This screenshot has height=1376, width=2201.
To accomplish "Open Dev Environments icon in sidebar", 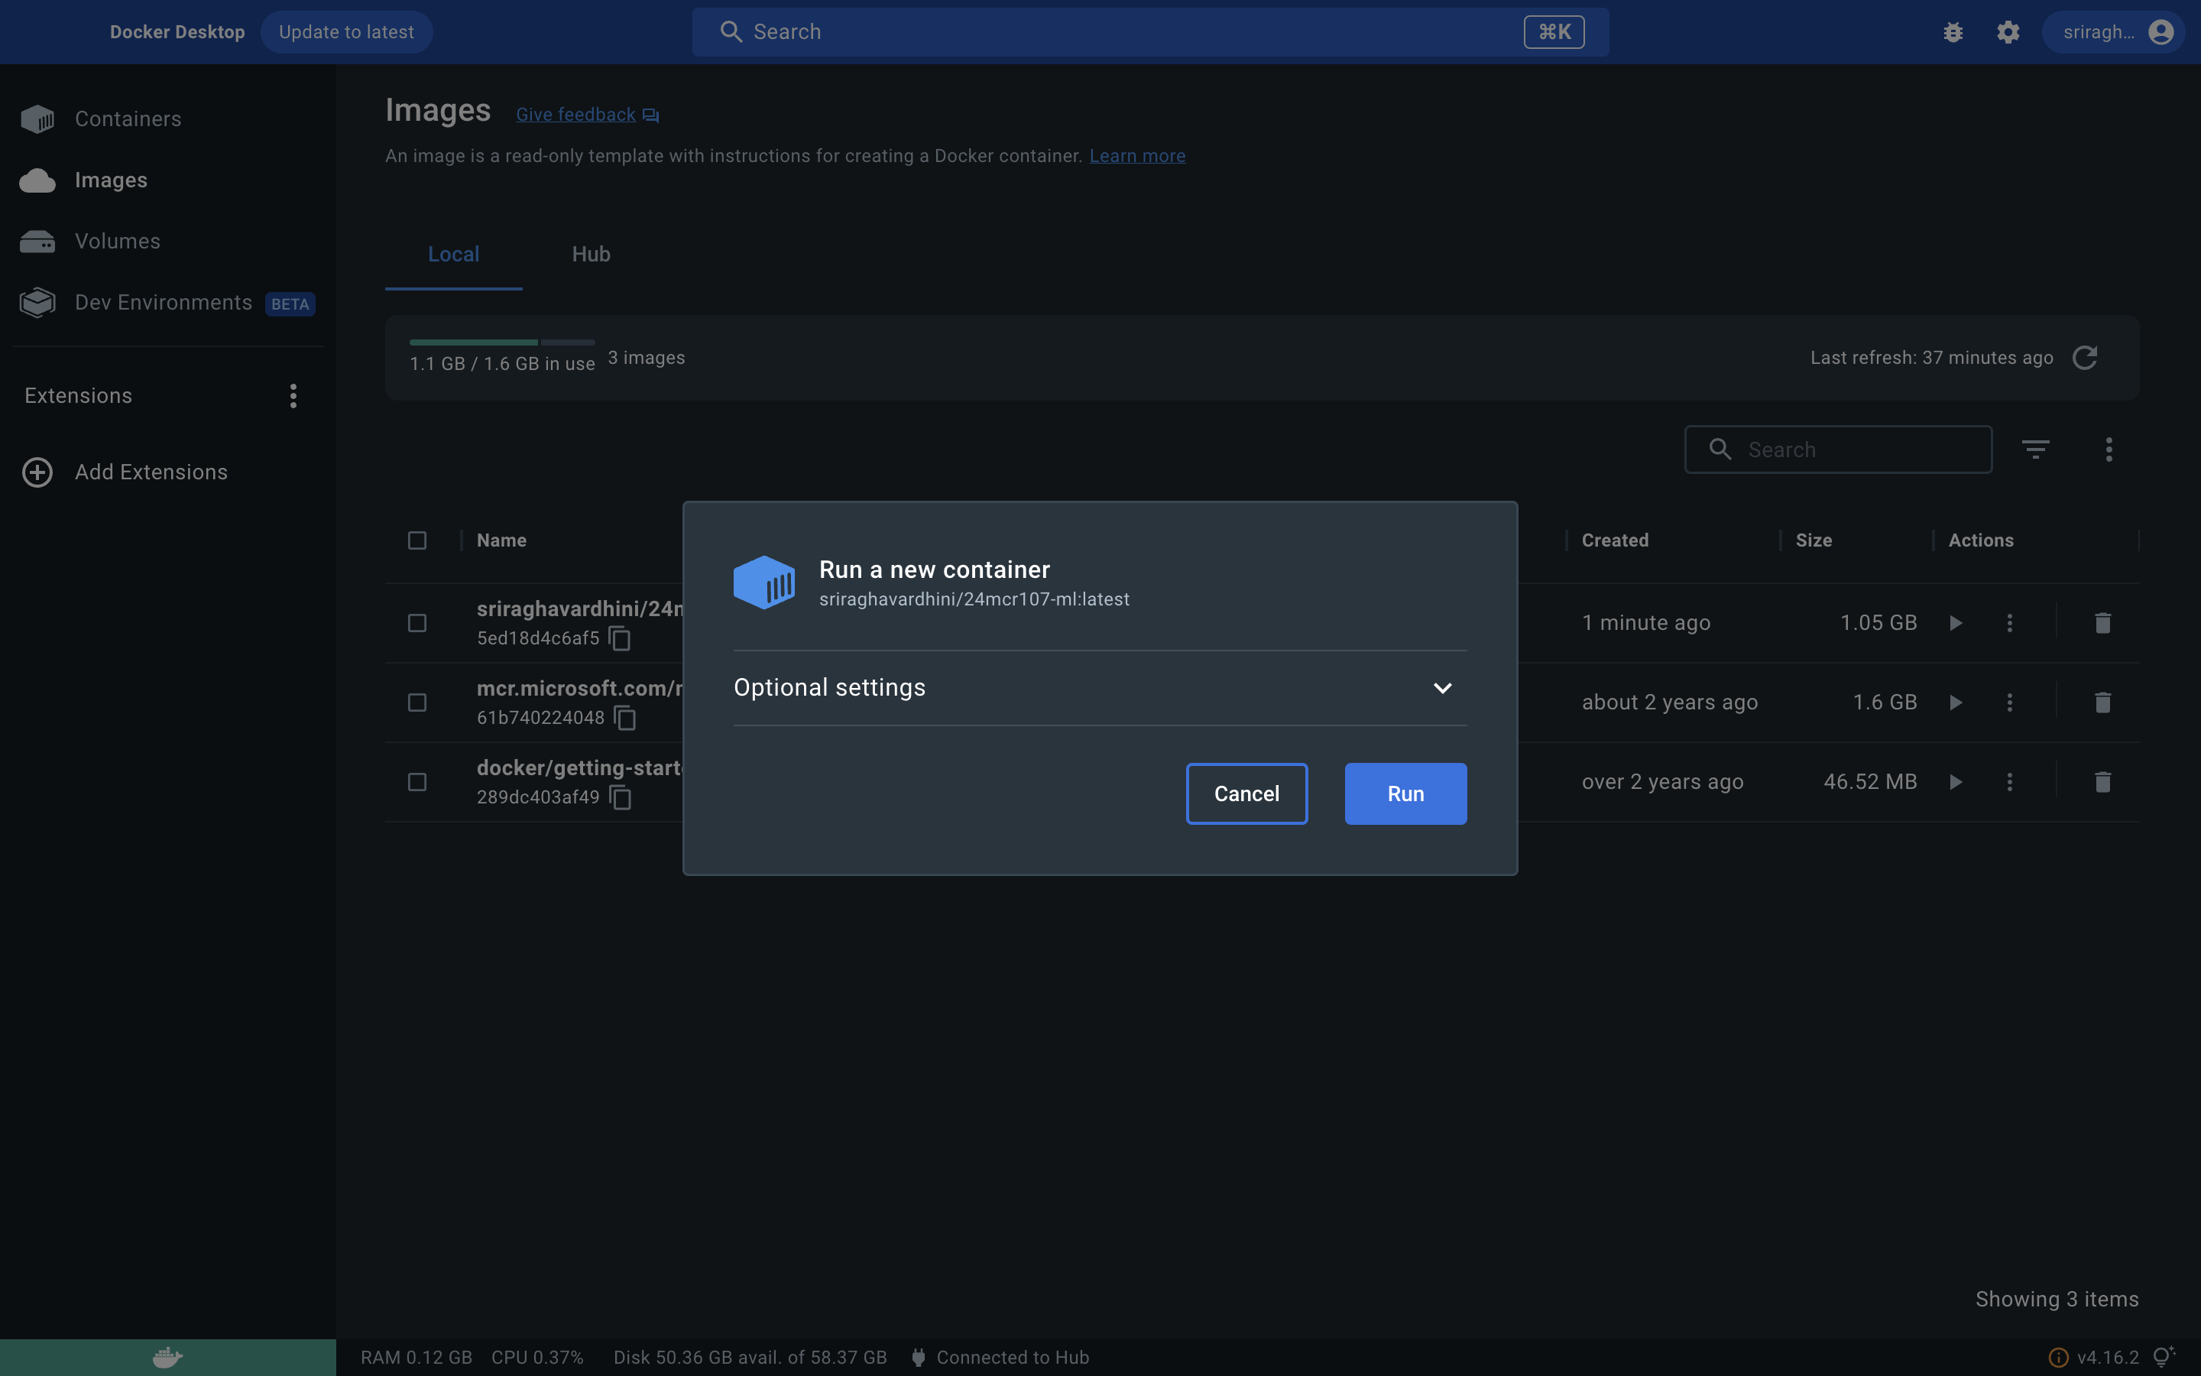I will pos(37,302).
